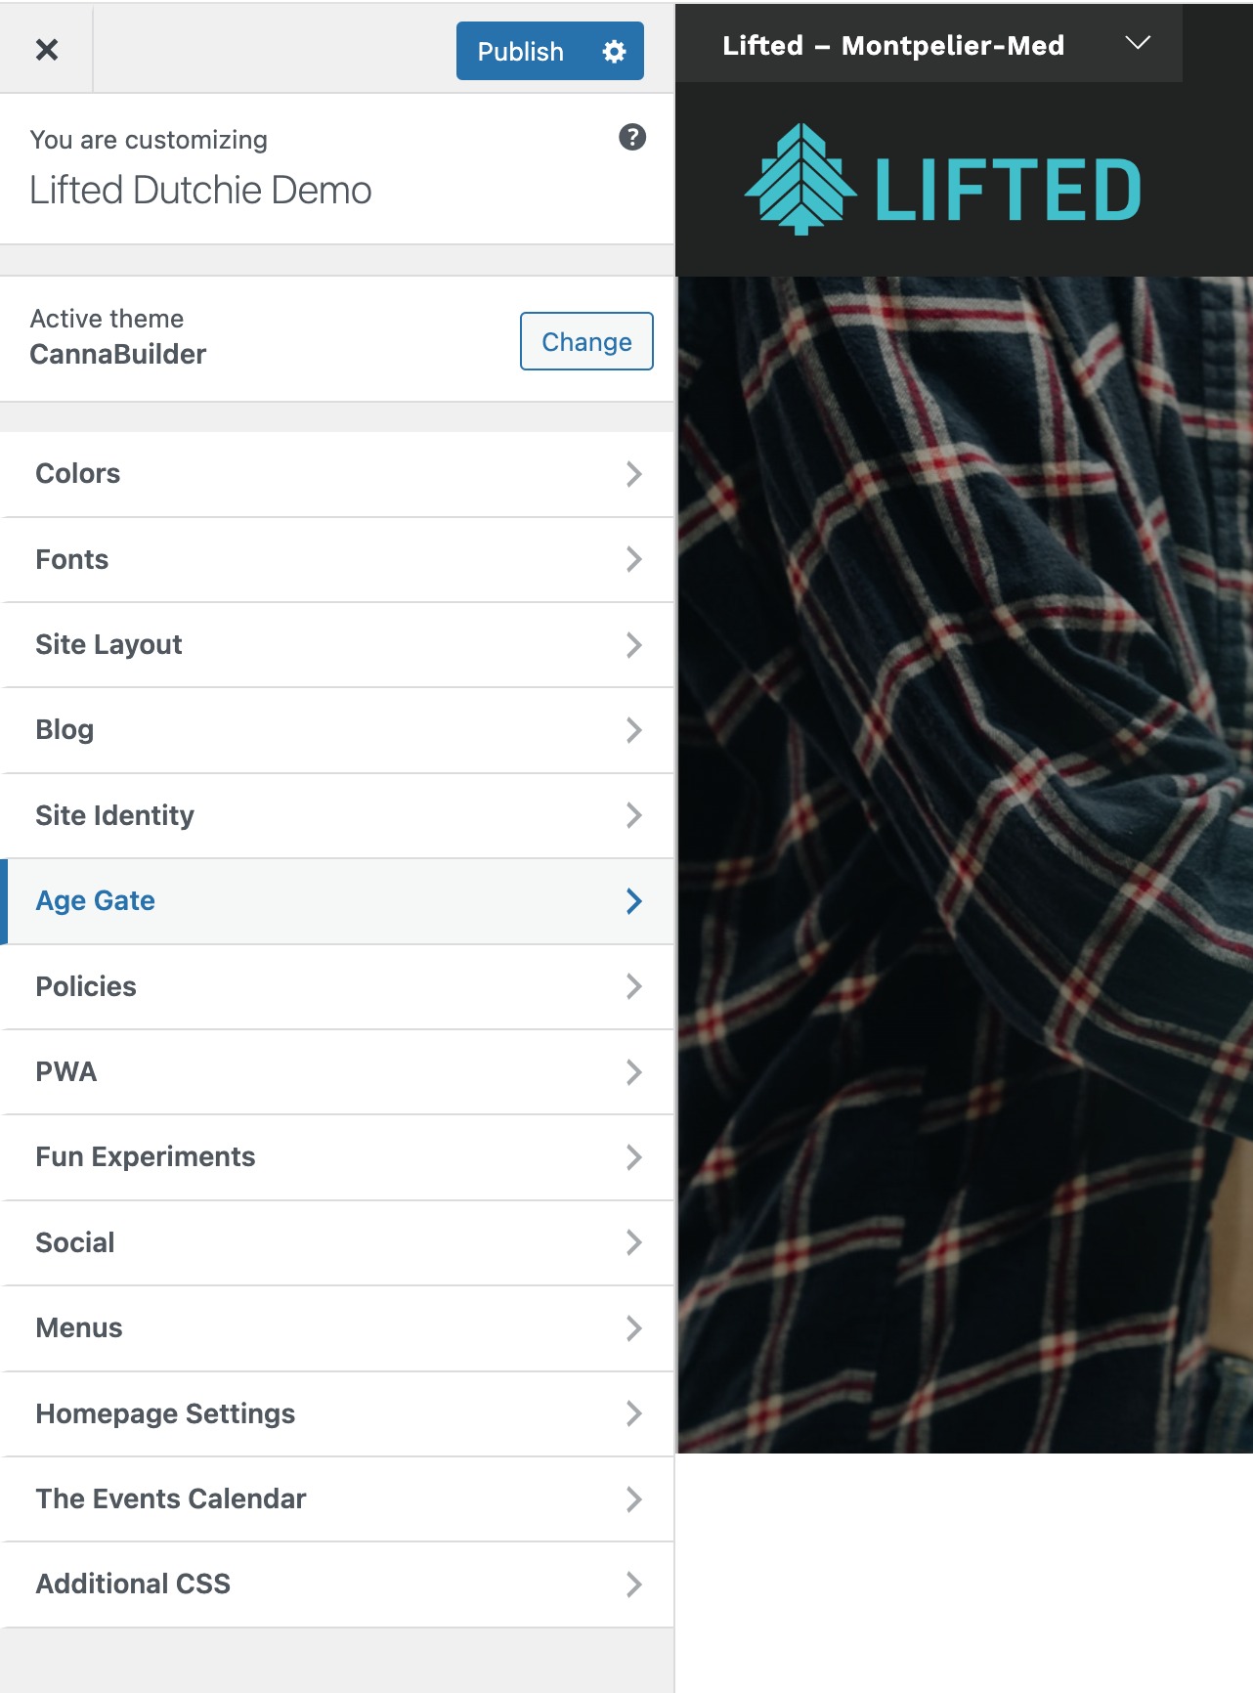Open the Menus customizer panel

pyautogui.click(x=337, y=1328)
